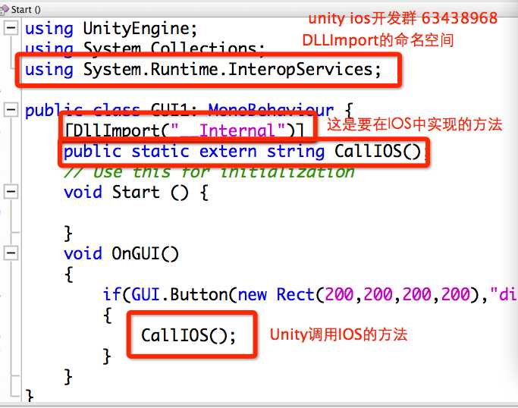Click the 'static' keyword in CallIOS declaration

[160, 152]
